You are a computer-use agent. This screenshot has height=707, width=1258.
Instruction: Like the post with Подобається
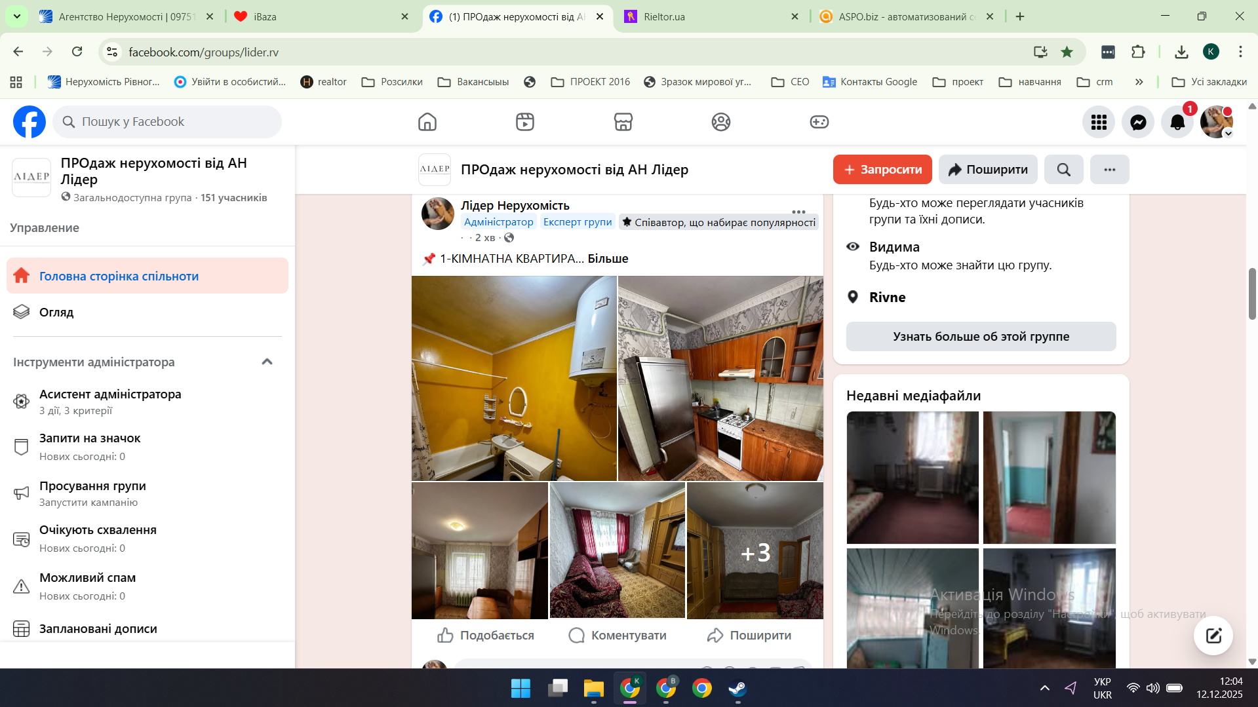[486, 635]
